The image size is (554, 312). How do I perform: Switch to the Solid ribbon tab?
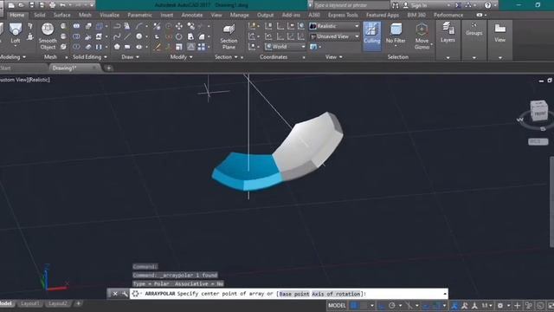click(x=39, y=15)
